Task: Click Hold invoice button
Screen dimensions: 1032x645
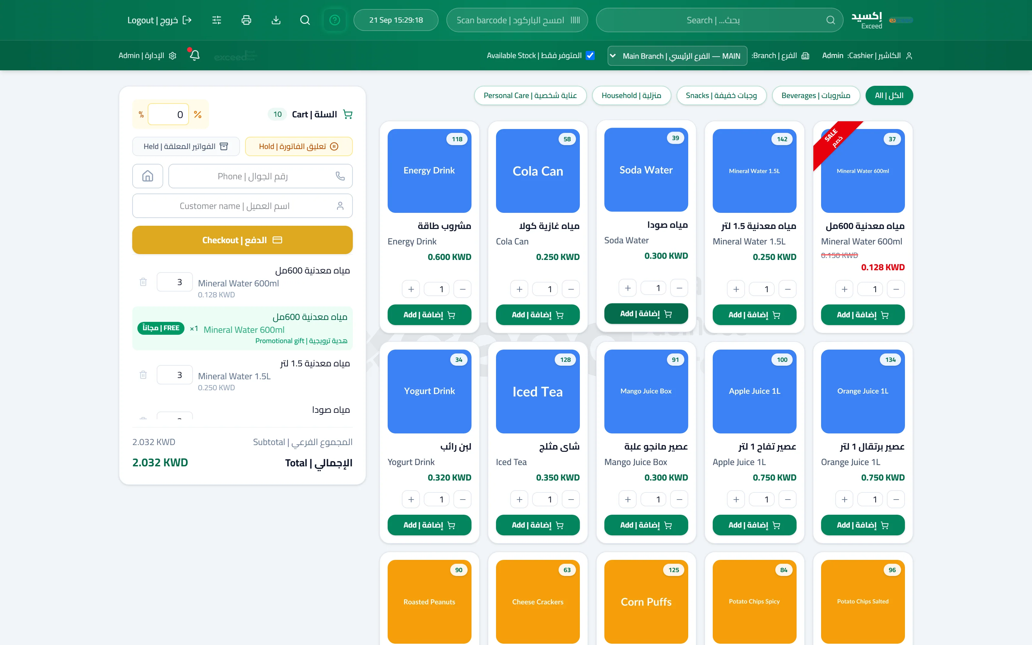Action: [x=299, y=146]
